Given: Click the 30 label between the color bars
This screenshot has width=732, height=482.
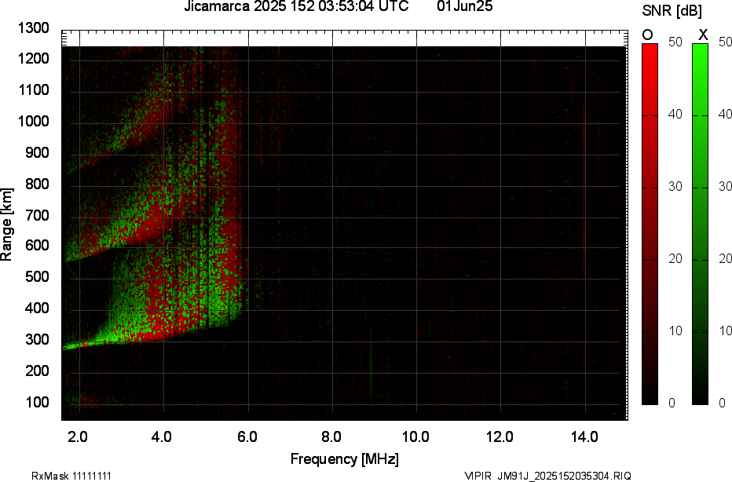Looking at the screenshot, I should click(x=675, y=186).
